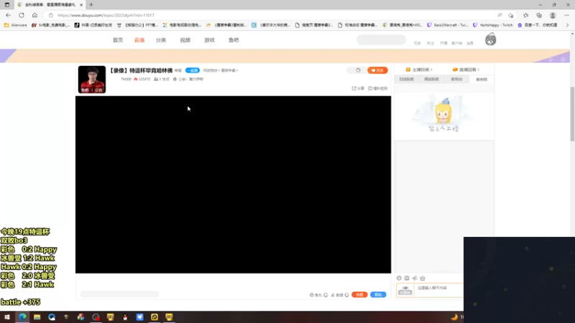
Task: Open the 游戏 nav item
Action: 209,40
